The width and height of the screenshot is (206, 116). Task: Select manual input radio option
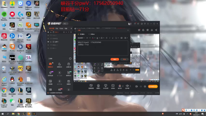click(x=79, y=34)
